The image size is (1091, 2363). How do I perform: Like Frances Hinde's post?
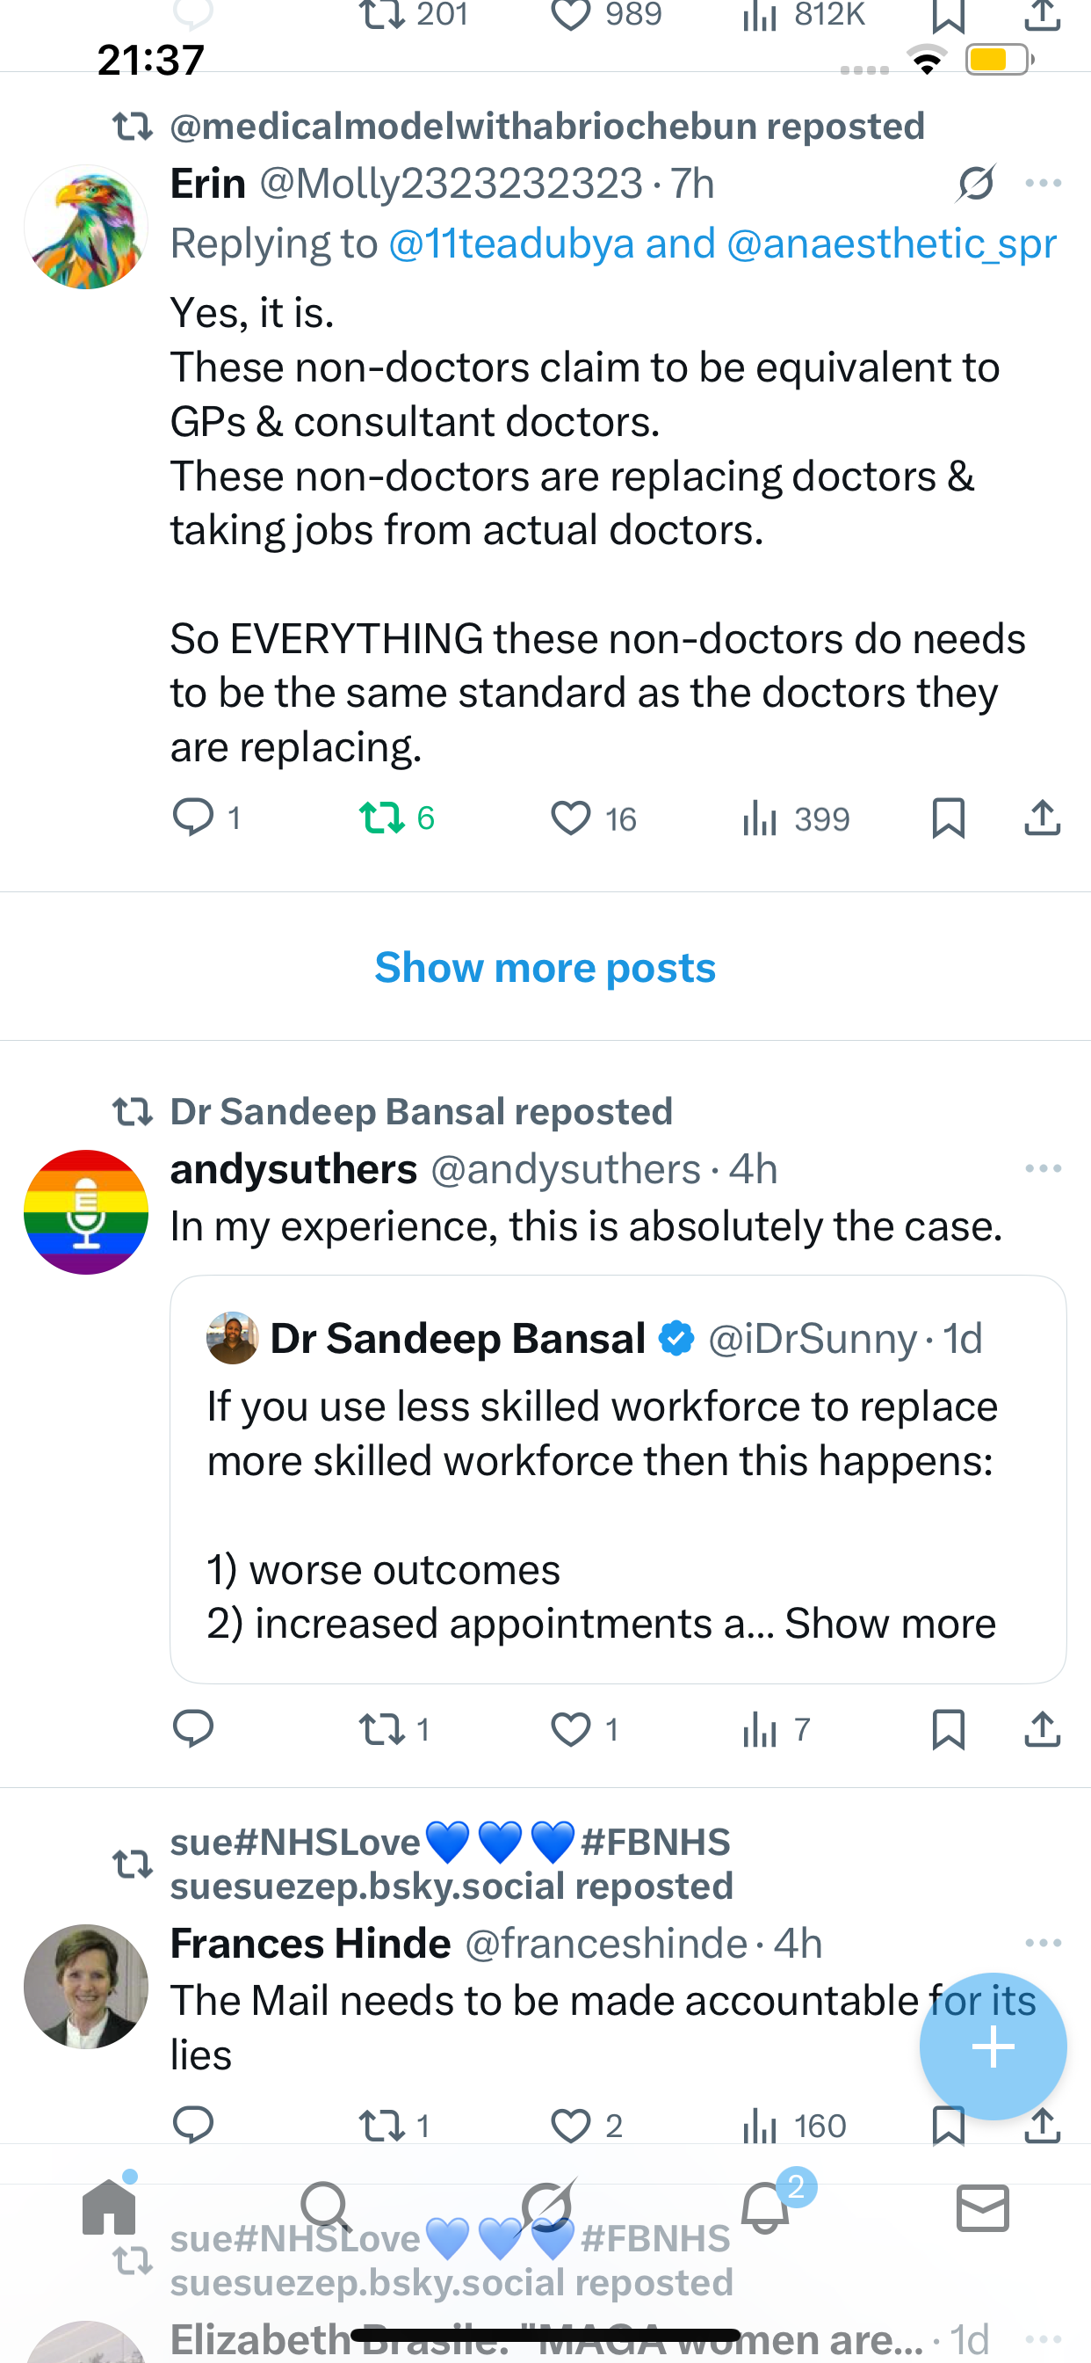(570, 2125)
